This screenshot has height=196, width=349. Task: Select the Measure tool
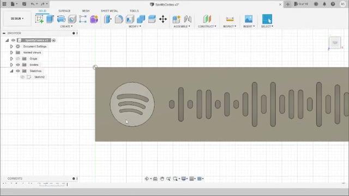coord(230,19)
